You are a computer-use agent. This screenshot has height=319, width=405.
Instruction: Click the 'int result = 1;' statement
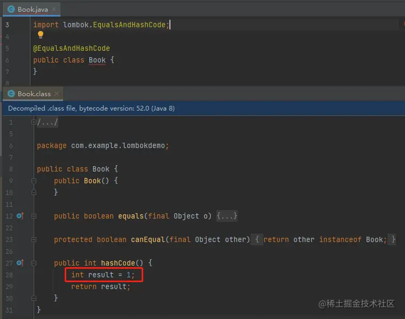[103, 275]
